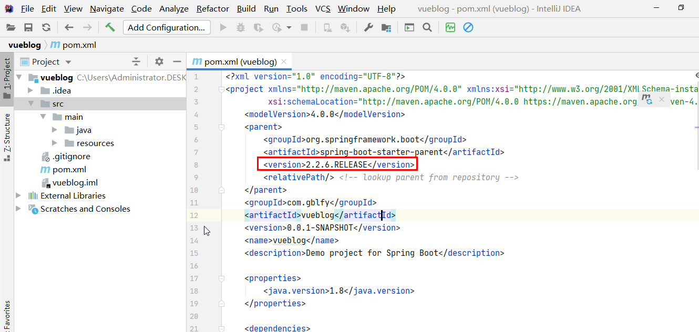Image resolution: width=699 pixels, height=332 pixels.
Task: Open Project Structure folder icon
Action: [386, 27]
